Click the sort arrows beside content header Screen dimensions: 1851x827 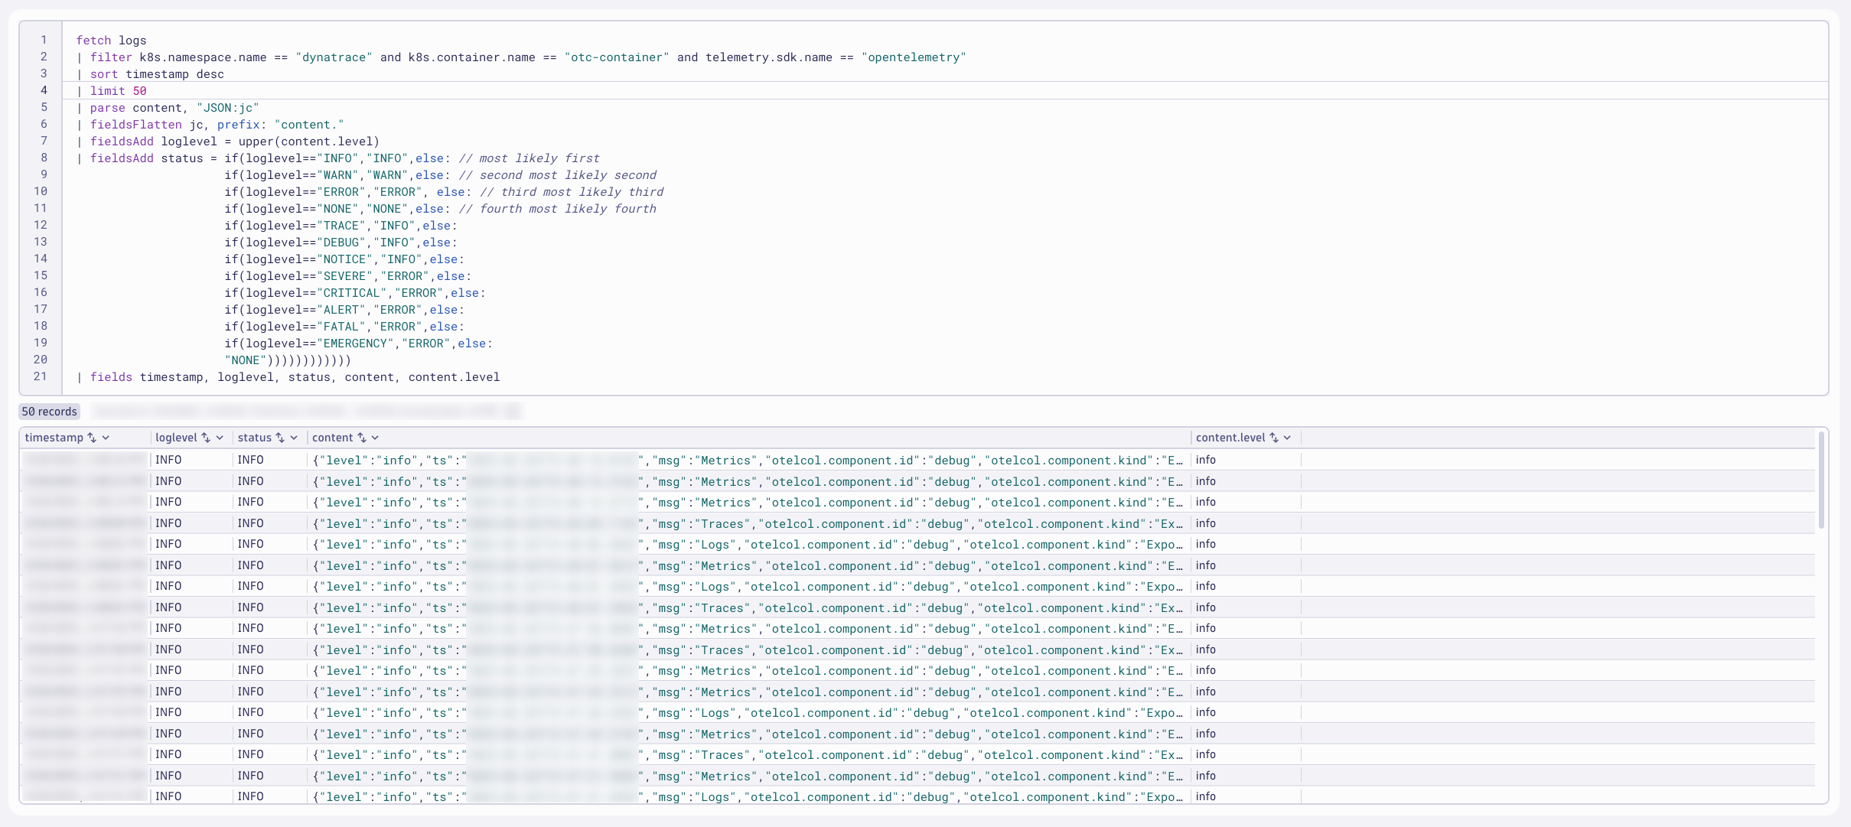click(362, 438)
